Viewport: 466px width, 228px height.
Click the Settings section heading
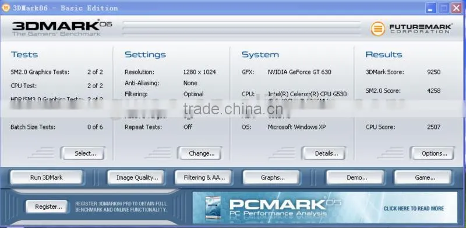click(x=145, y=54)
